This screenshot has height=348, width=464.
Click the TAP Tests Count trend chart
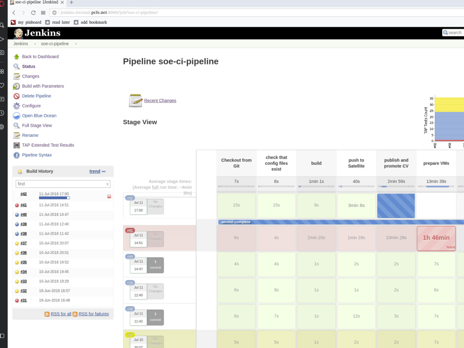tap(444, 121)
